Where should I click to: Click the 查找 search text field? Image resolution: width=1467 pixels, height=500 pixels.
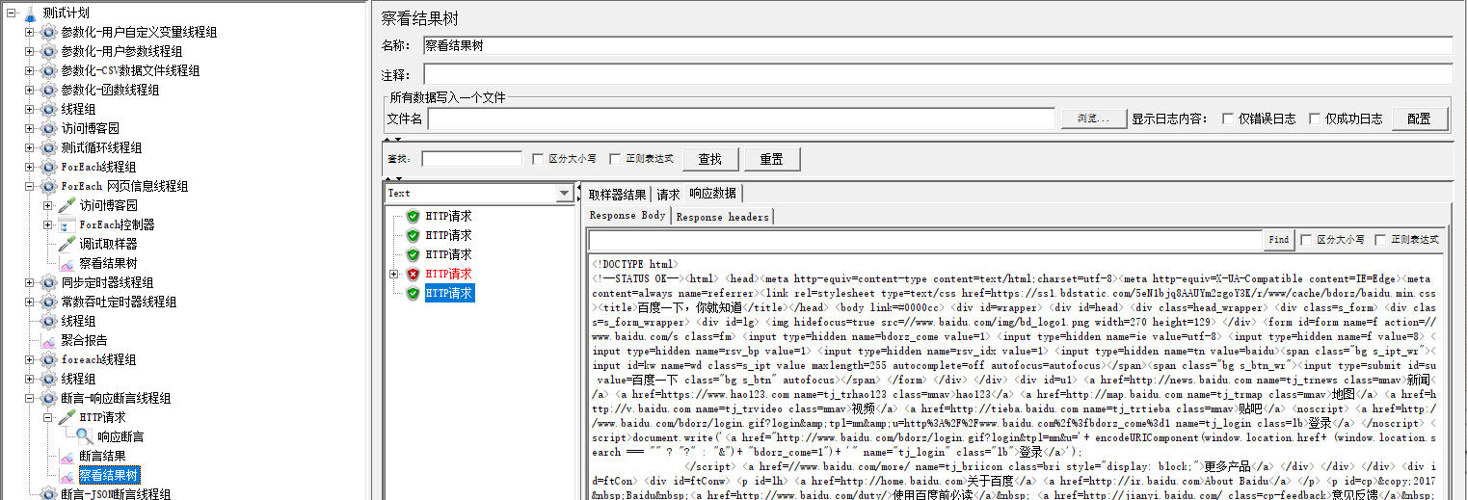[x=471, y=159]
